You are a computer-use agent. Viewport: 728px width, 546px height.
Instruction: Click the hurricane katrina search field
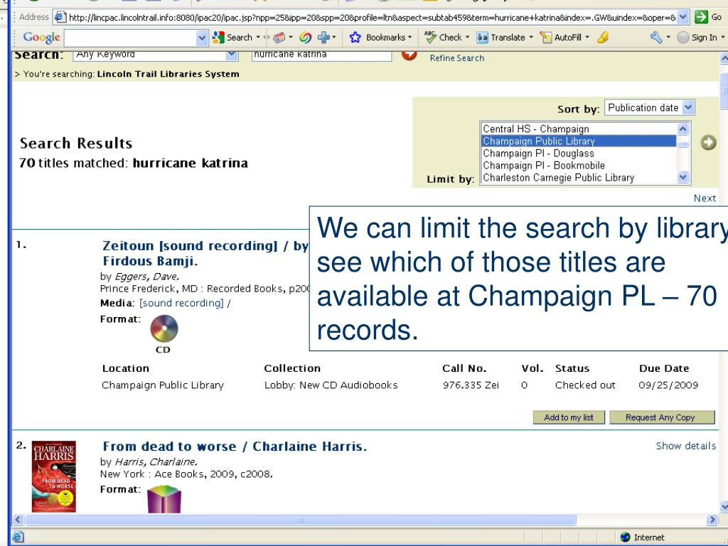pyautogui.click(x=321, y=55)
